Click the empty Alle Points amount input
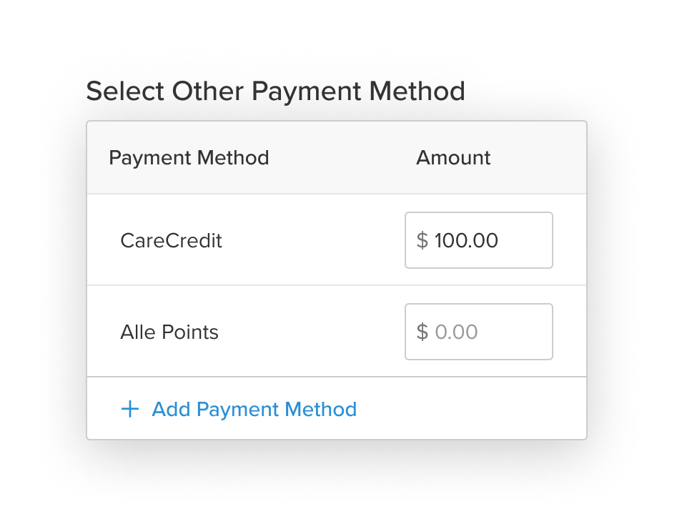The width and height of the screenshot is (692, 509). click(x=478, y=332)
